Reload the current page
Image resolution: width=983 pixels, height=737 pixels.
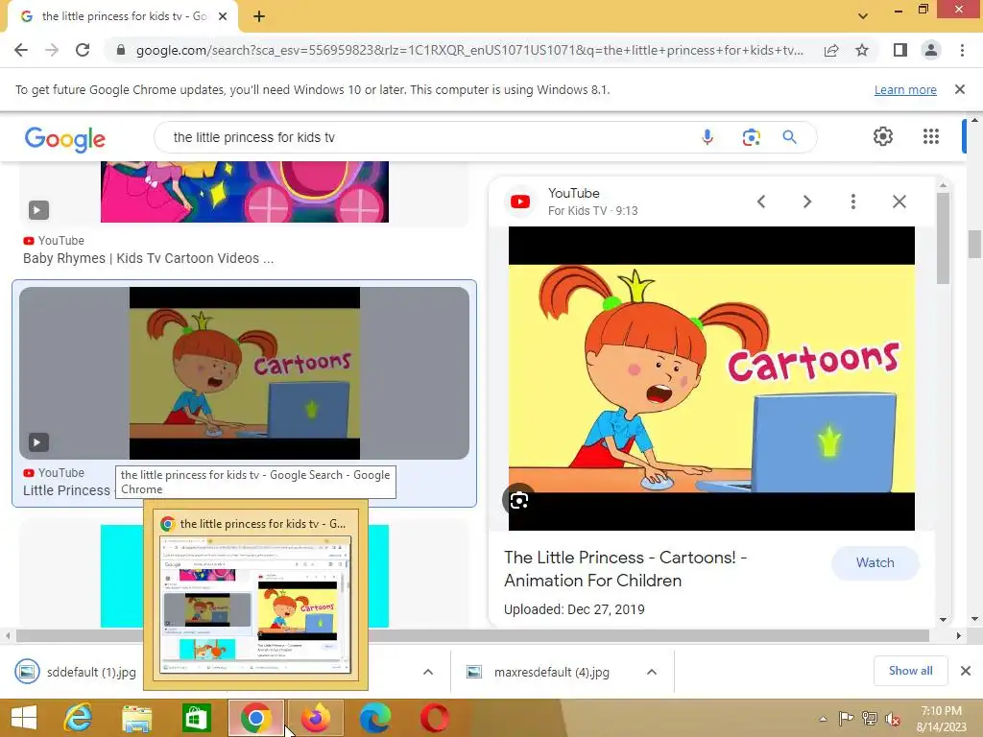tap(83, 50)
